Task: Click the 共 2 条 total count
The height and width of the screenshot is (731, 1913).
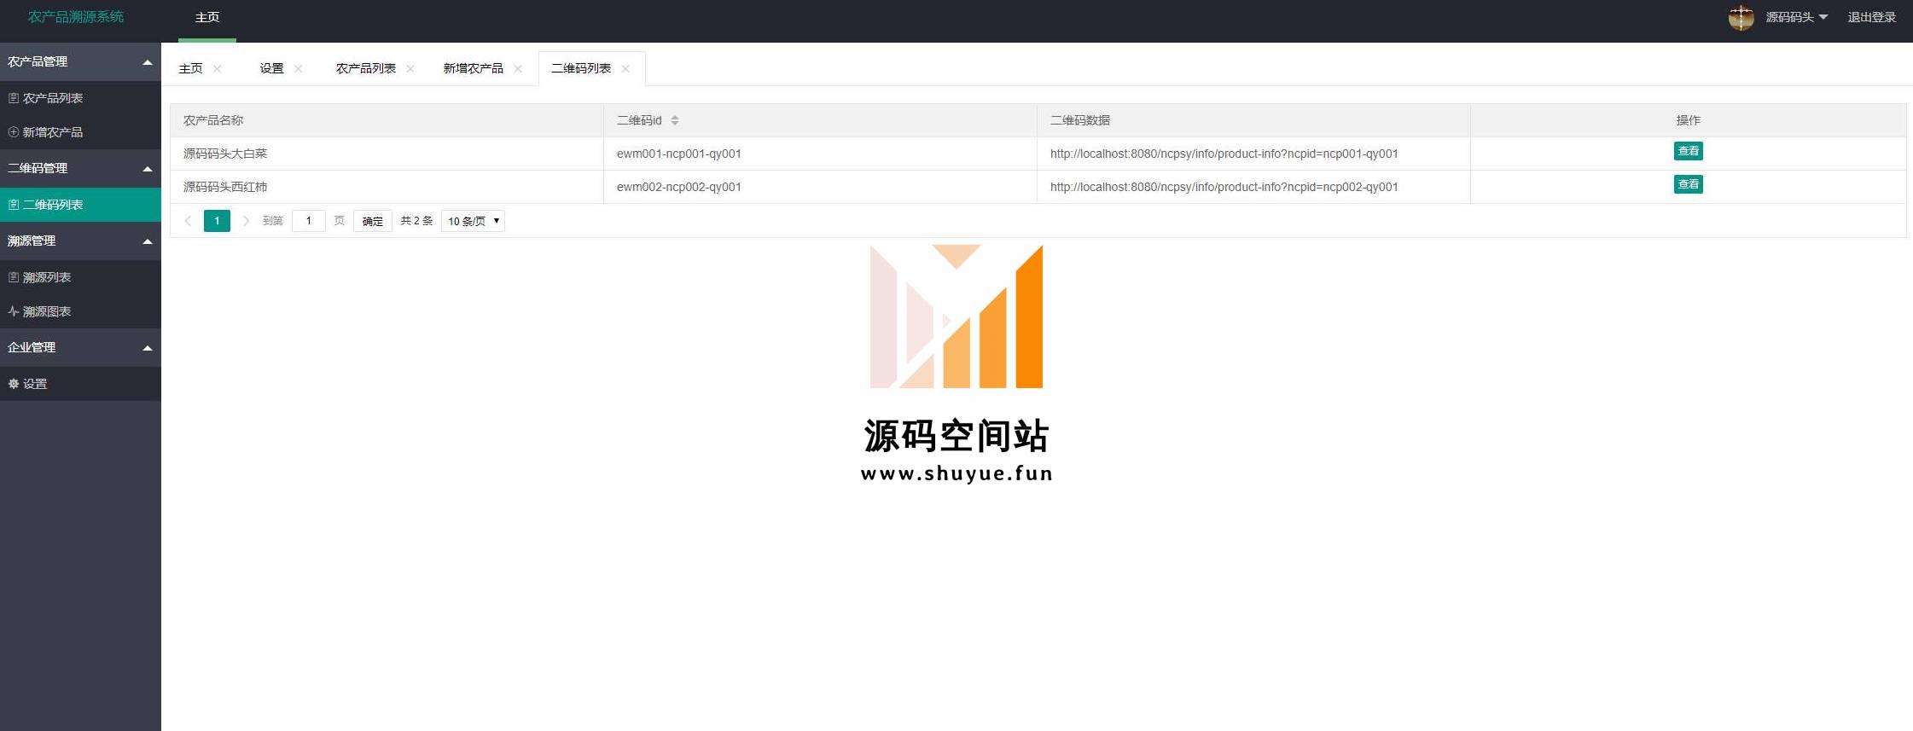Action: pos(416,221)
